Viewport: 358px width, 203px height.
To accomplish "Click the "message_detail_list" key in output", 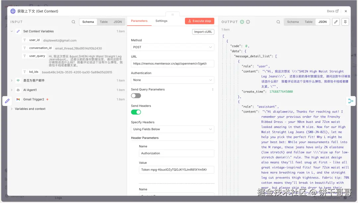I will [254, 56].
